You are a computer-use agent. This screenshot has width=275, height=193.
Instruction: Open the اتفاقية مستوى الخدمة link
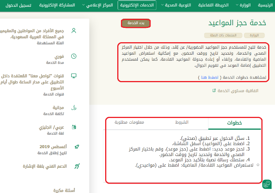coord(238,91)
